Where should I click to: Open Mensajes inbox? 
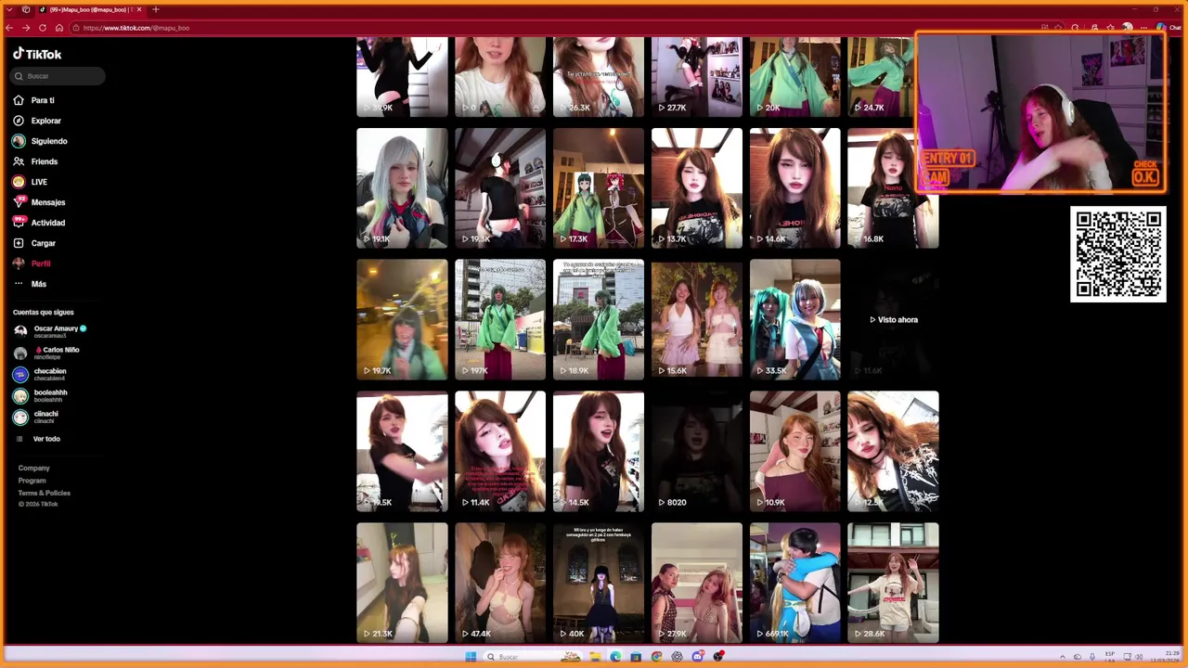coord(48,202)
